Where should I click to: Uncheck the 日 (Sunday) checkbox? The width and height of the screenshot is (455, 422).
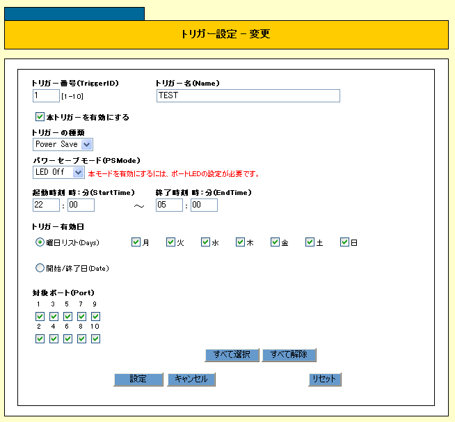pos(345,242)
